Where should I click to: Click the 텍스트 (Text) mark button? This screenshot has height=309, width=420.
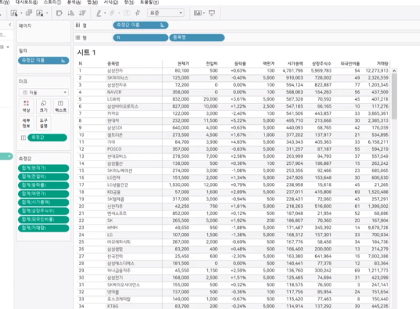pyautogui.click(x=61, y=106)
